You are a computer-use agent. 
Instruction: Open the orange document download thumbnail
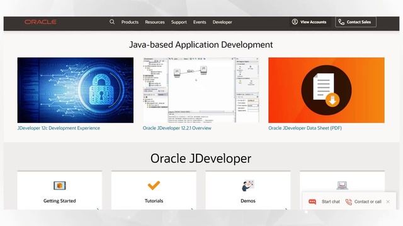(x=326, y=90)
